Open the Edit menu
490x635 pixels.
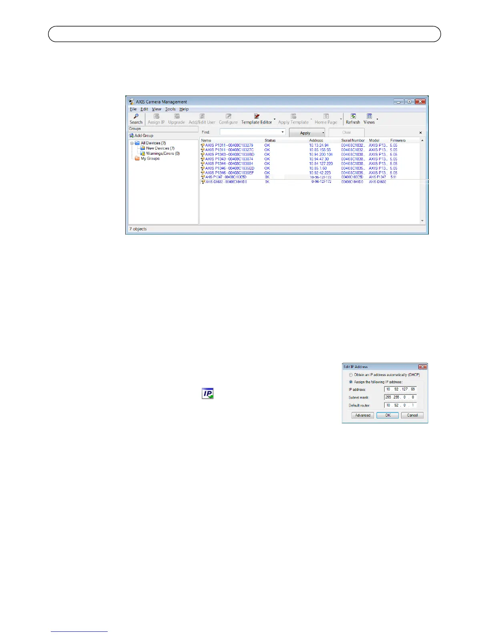[x=145, y=109]
